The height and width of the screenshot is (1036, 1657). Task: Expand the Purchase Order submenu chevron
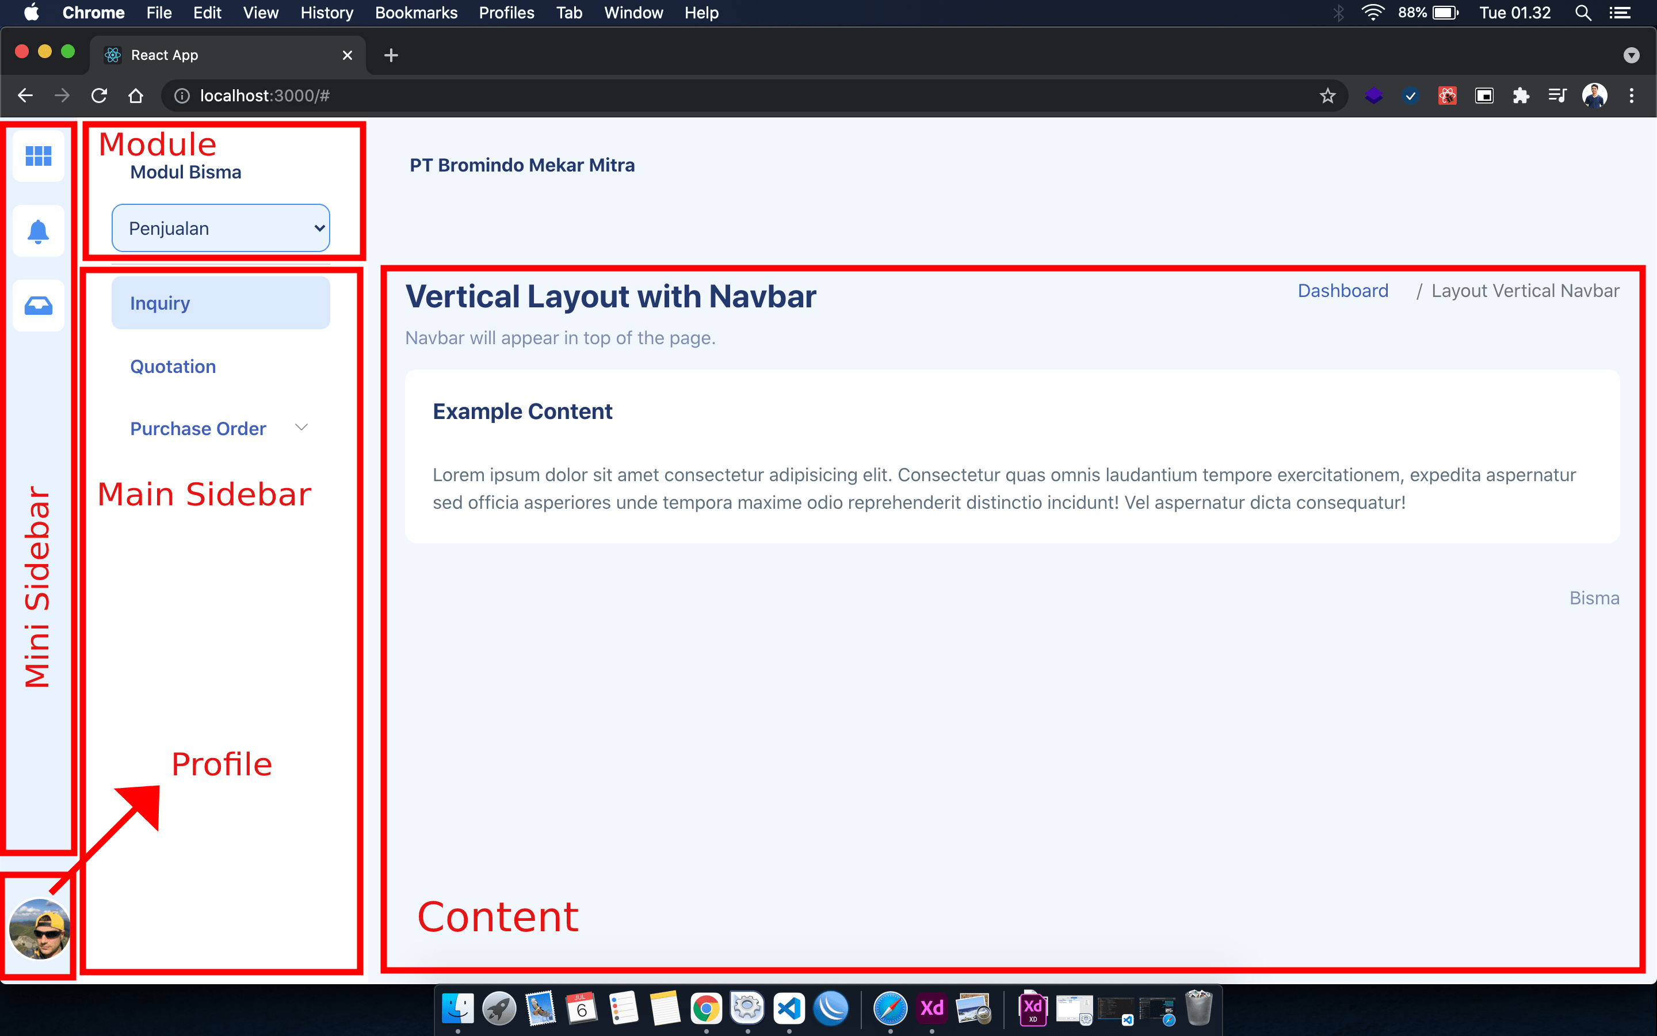(x=301, y=428)
